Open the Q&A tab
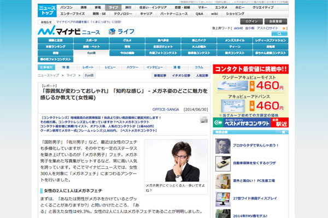Viewport: 328px width, 218px height. pyautogui.click(x=199, y=14)
